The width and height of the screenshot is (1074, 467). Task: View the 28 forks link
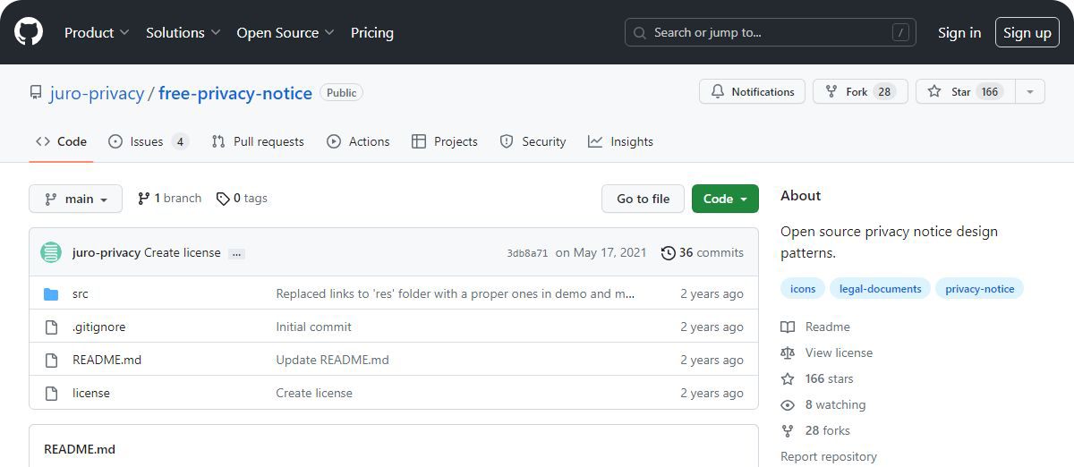tap(828, 430)
